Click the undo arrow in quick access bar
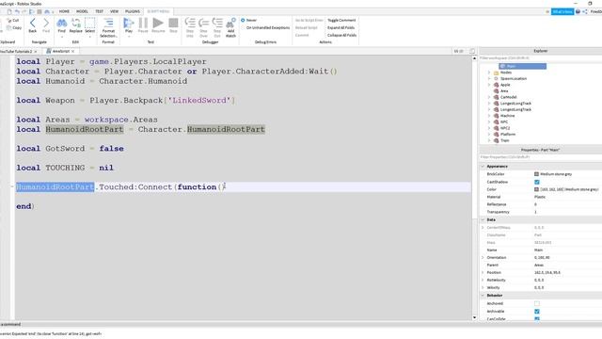This screenshot has height=339, width=602. pyautogui.click(x=17, y=11)
